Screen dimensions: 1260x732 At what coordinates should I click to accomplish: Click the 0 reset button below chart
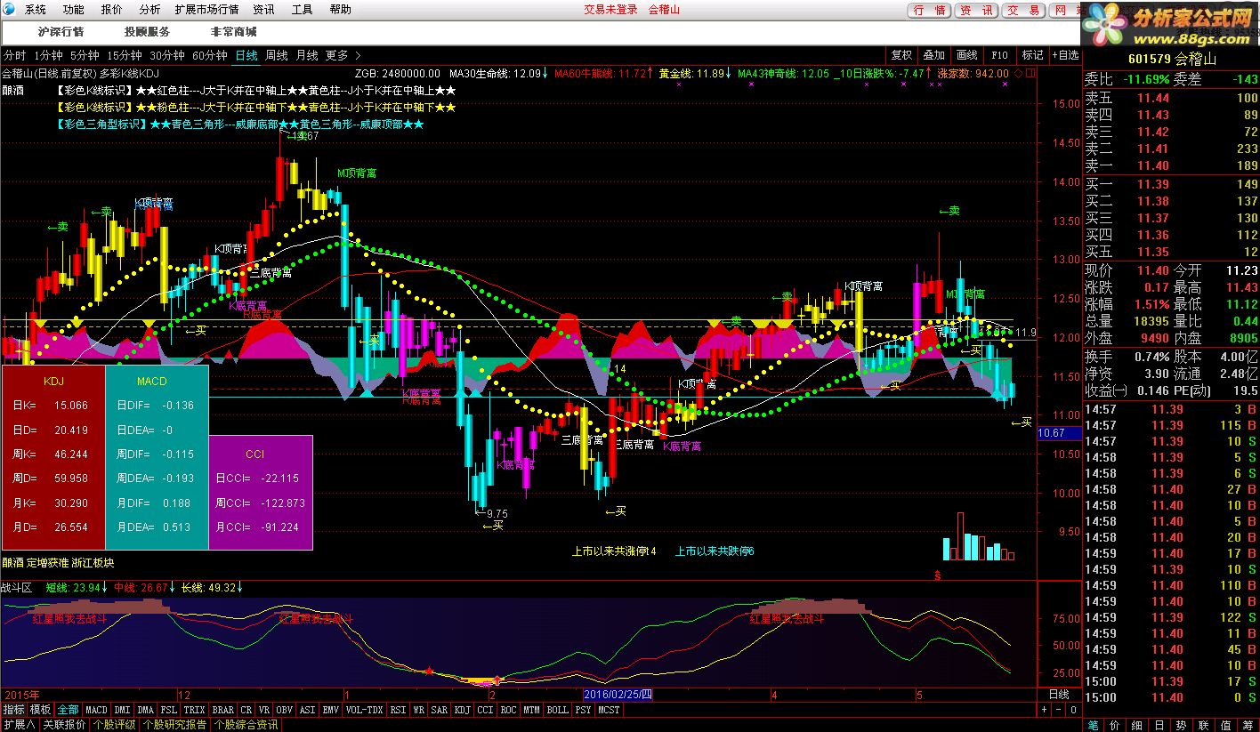pyautogui.click(x=1073, y=710)
